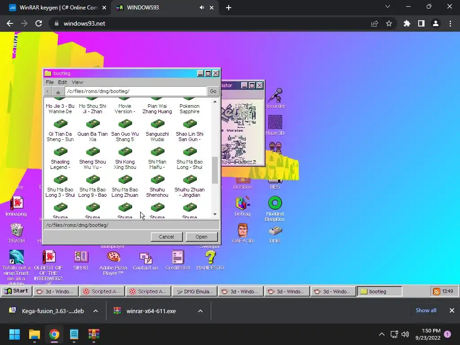
Task: Open the View menu in bootleg window
Action: click(77, 82)
